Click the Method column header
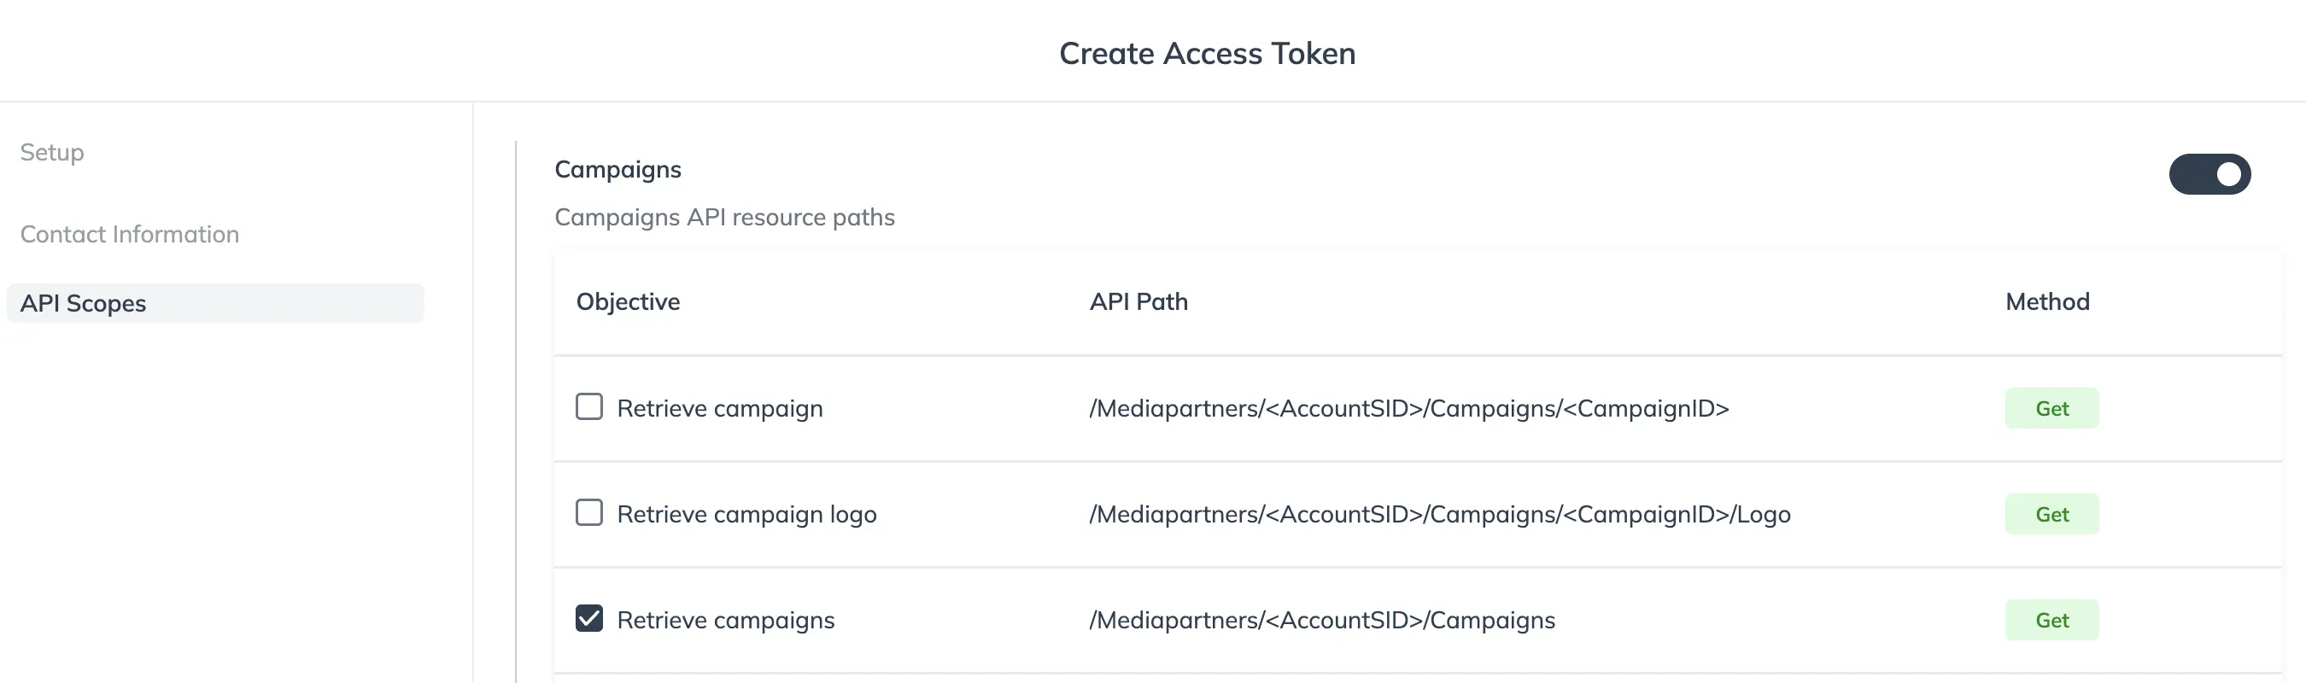This screenshot has width=2306, height=683. point(2046,301)
